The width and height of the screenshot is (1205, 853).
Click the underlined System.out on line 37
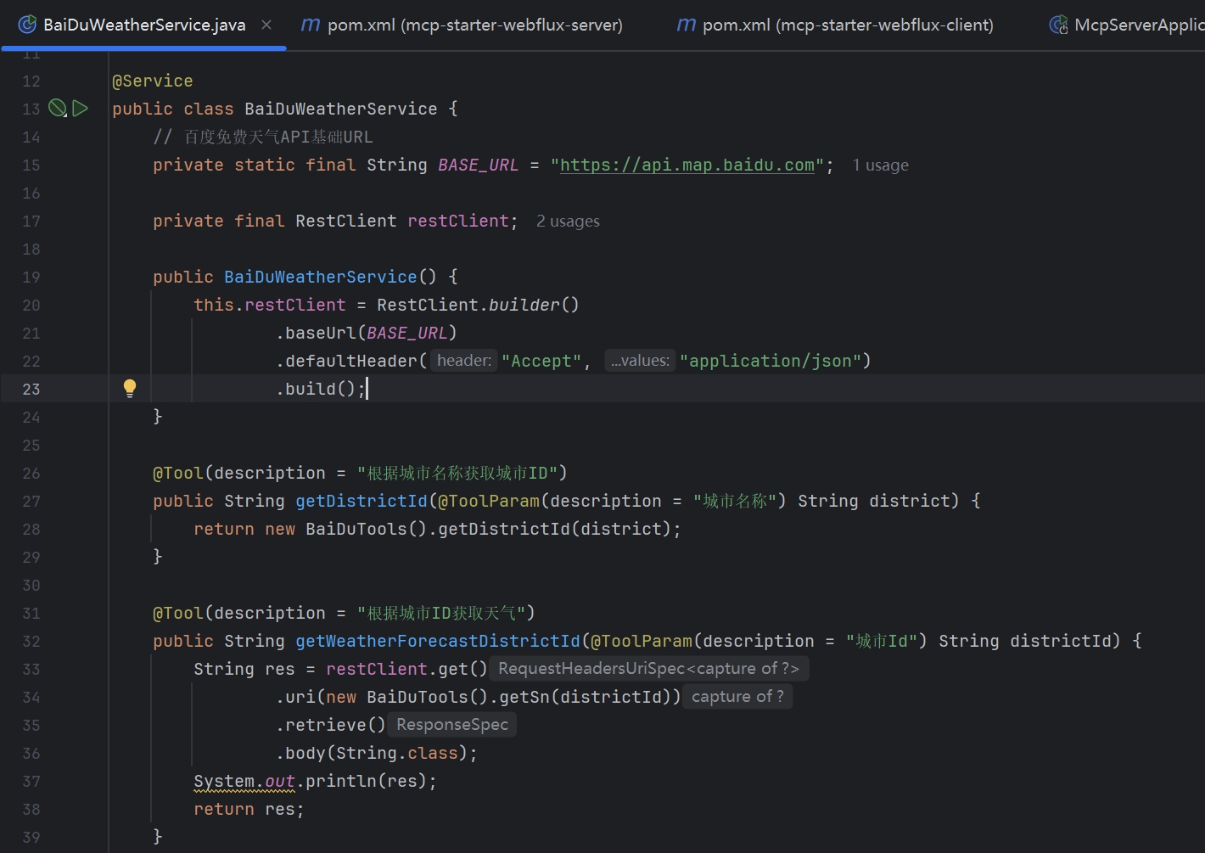coord(244,781)
